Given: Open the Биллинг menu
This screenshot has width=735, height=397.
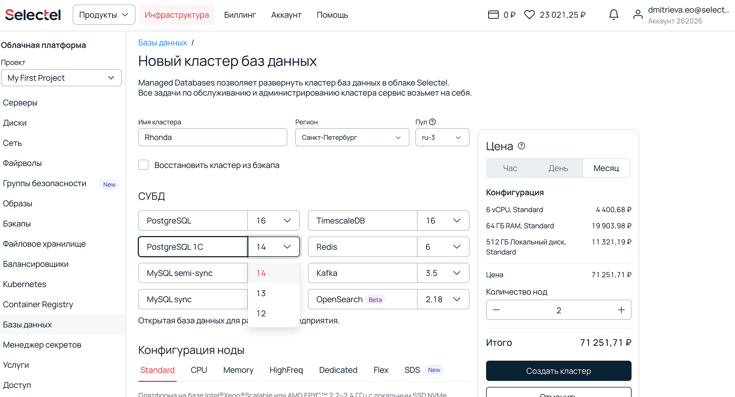Looking at the screenshot, I should click(240, 15).
